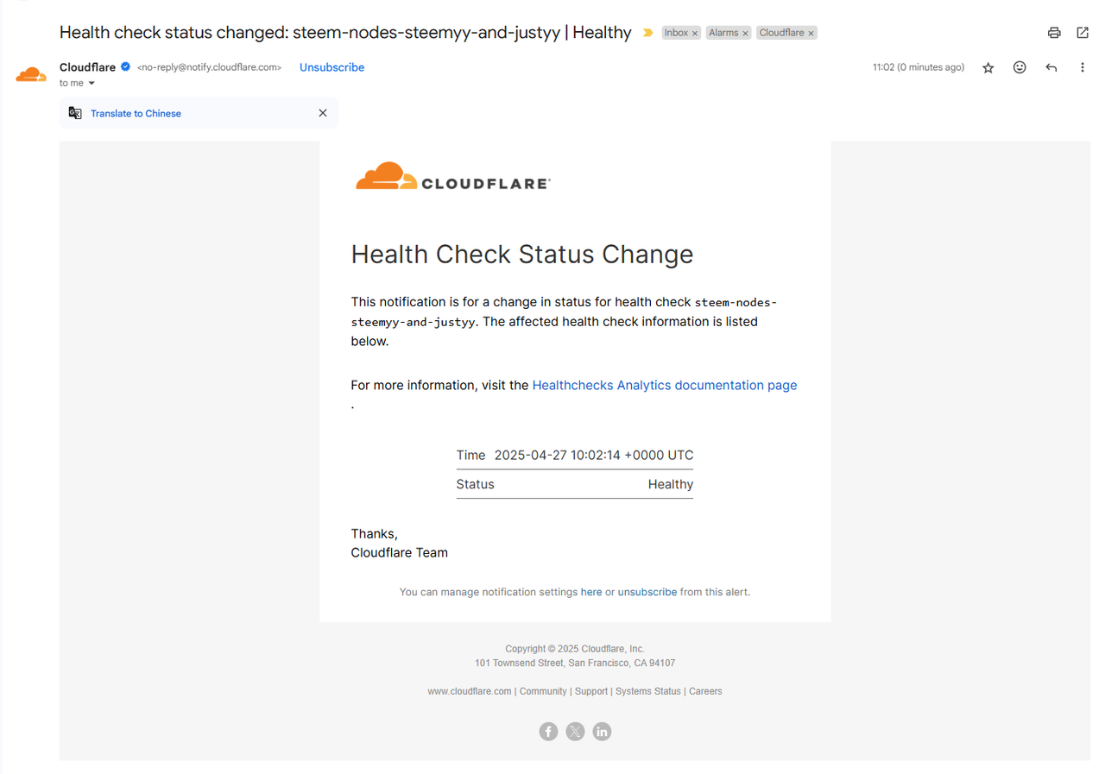The height and width of the screenshot is (774, 1105).
Task: Click '101 Townsend Street' address line
Action: coord(575,664)
